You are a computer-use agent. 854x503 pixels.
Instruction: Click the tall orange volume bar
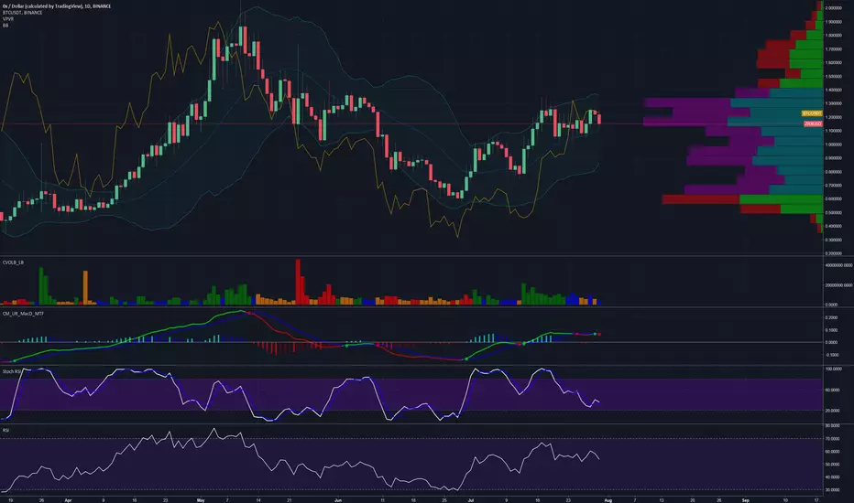pos(85,288)
